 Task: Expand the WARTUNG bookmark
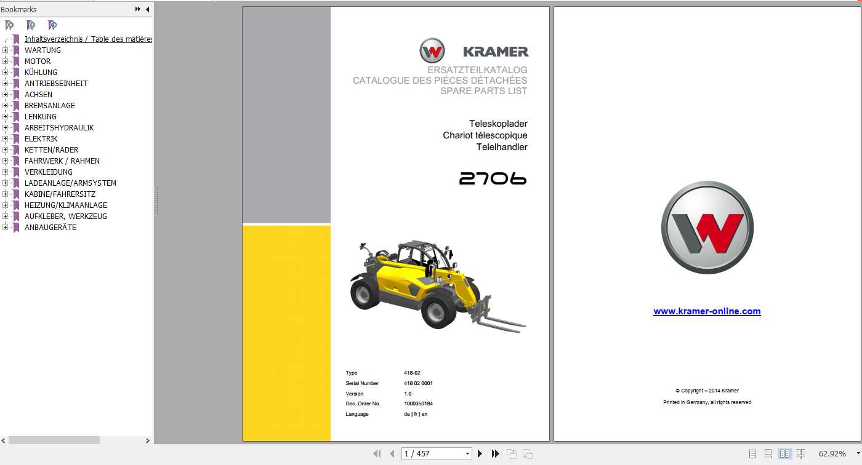click(5, 50)
